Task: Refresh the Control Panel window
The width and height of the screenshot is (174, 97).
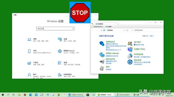Action: [x=127, y=30]
